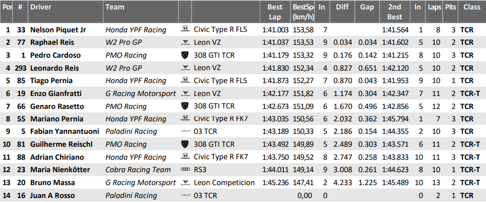This screenshot has width=486, height=203.
Task: Sort by the Driver column header
Action: [40, 7]
